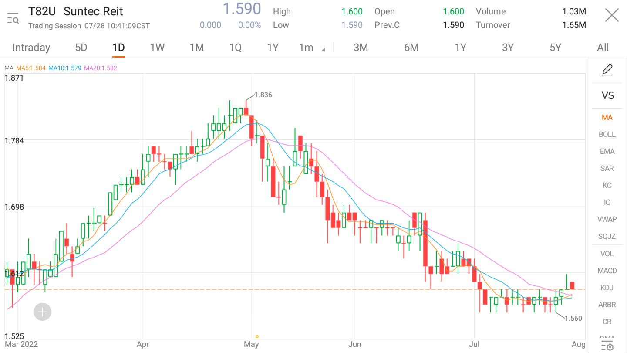Set range to All
This screenshot has height=353, width=627.
tap(603, 48)
